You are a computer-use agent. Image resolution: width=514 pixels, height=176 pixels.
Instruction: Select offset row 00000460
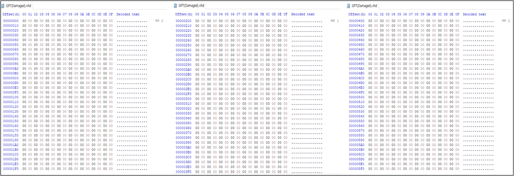click(x=357, y=49)
